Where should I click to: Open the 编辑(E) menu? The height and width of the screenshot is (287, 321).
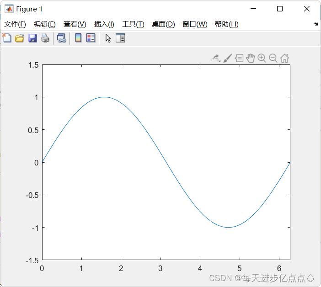click(x=45, y=24)
